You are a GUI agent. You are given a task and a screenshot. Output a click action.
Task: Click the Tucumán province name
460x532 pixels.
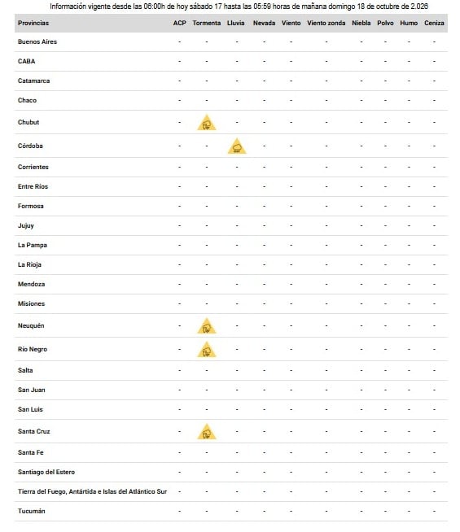coord(31,511)
